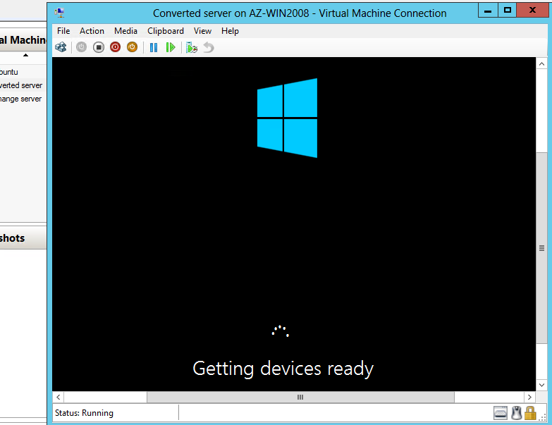This screenshot has height=425, width=552.
Task: Open the Media menu
Action: tap(125, 31)
